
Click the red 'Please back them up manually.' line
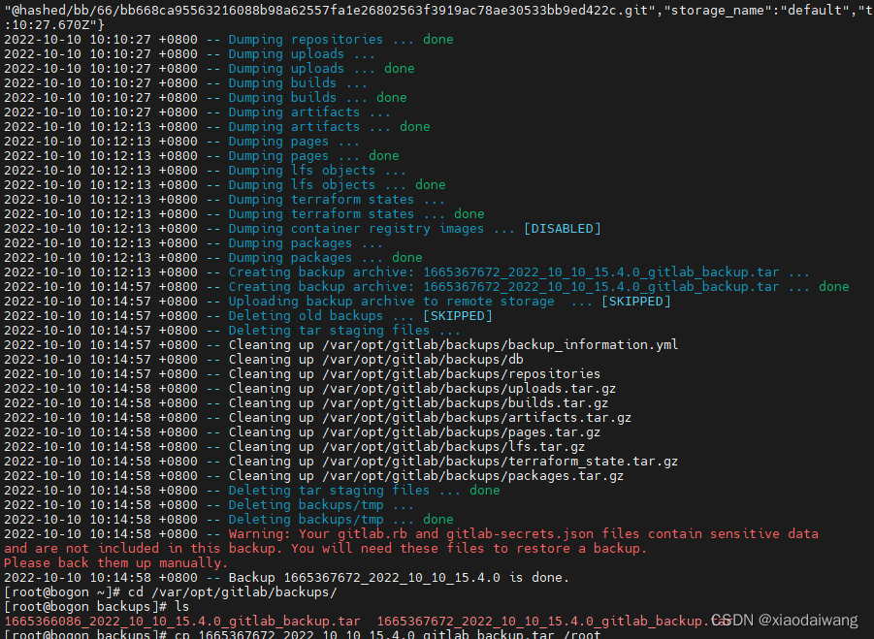tap(115, 562)
